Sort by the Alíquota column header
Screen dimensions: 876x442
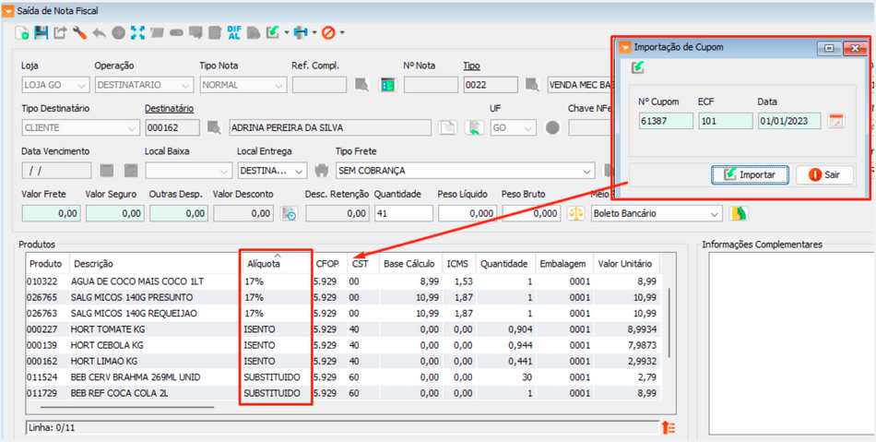(x=275, y=263)
